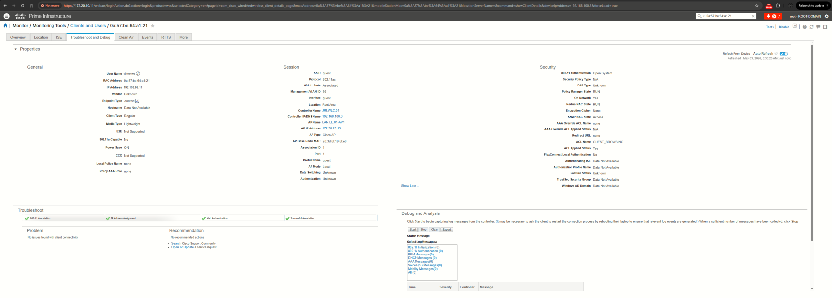The width and height of the screenshot is (832, 298).
Task: Open feedback speech bubble icon
Action: click(818, 27)
